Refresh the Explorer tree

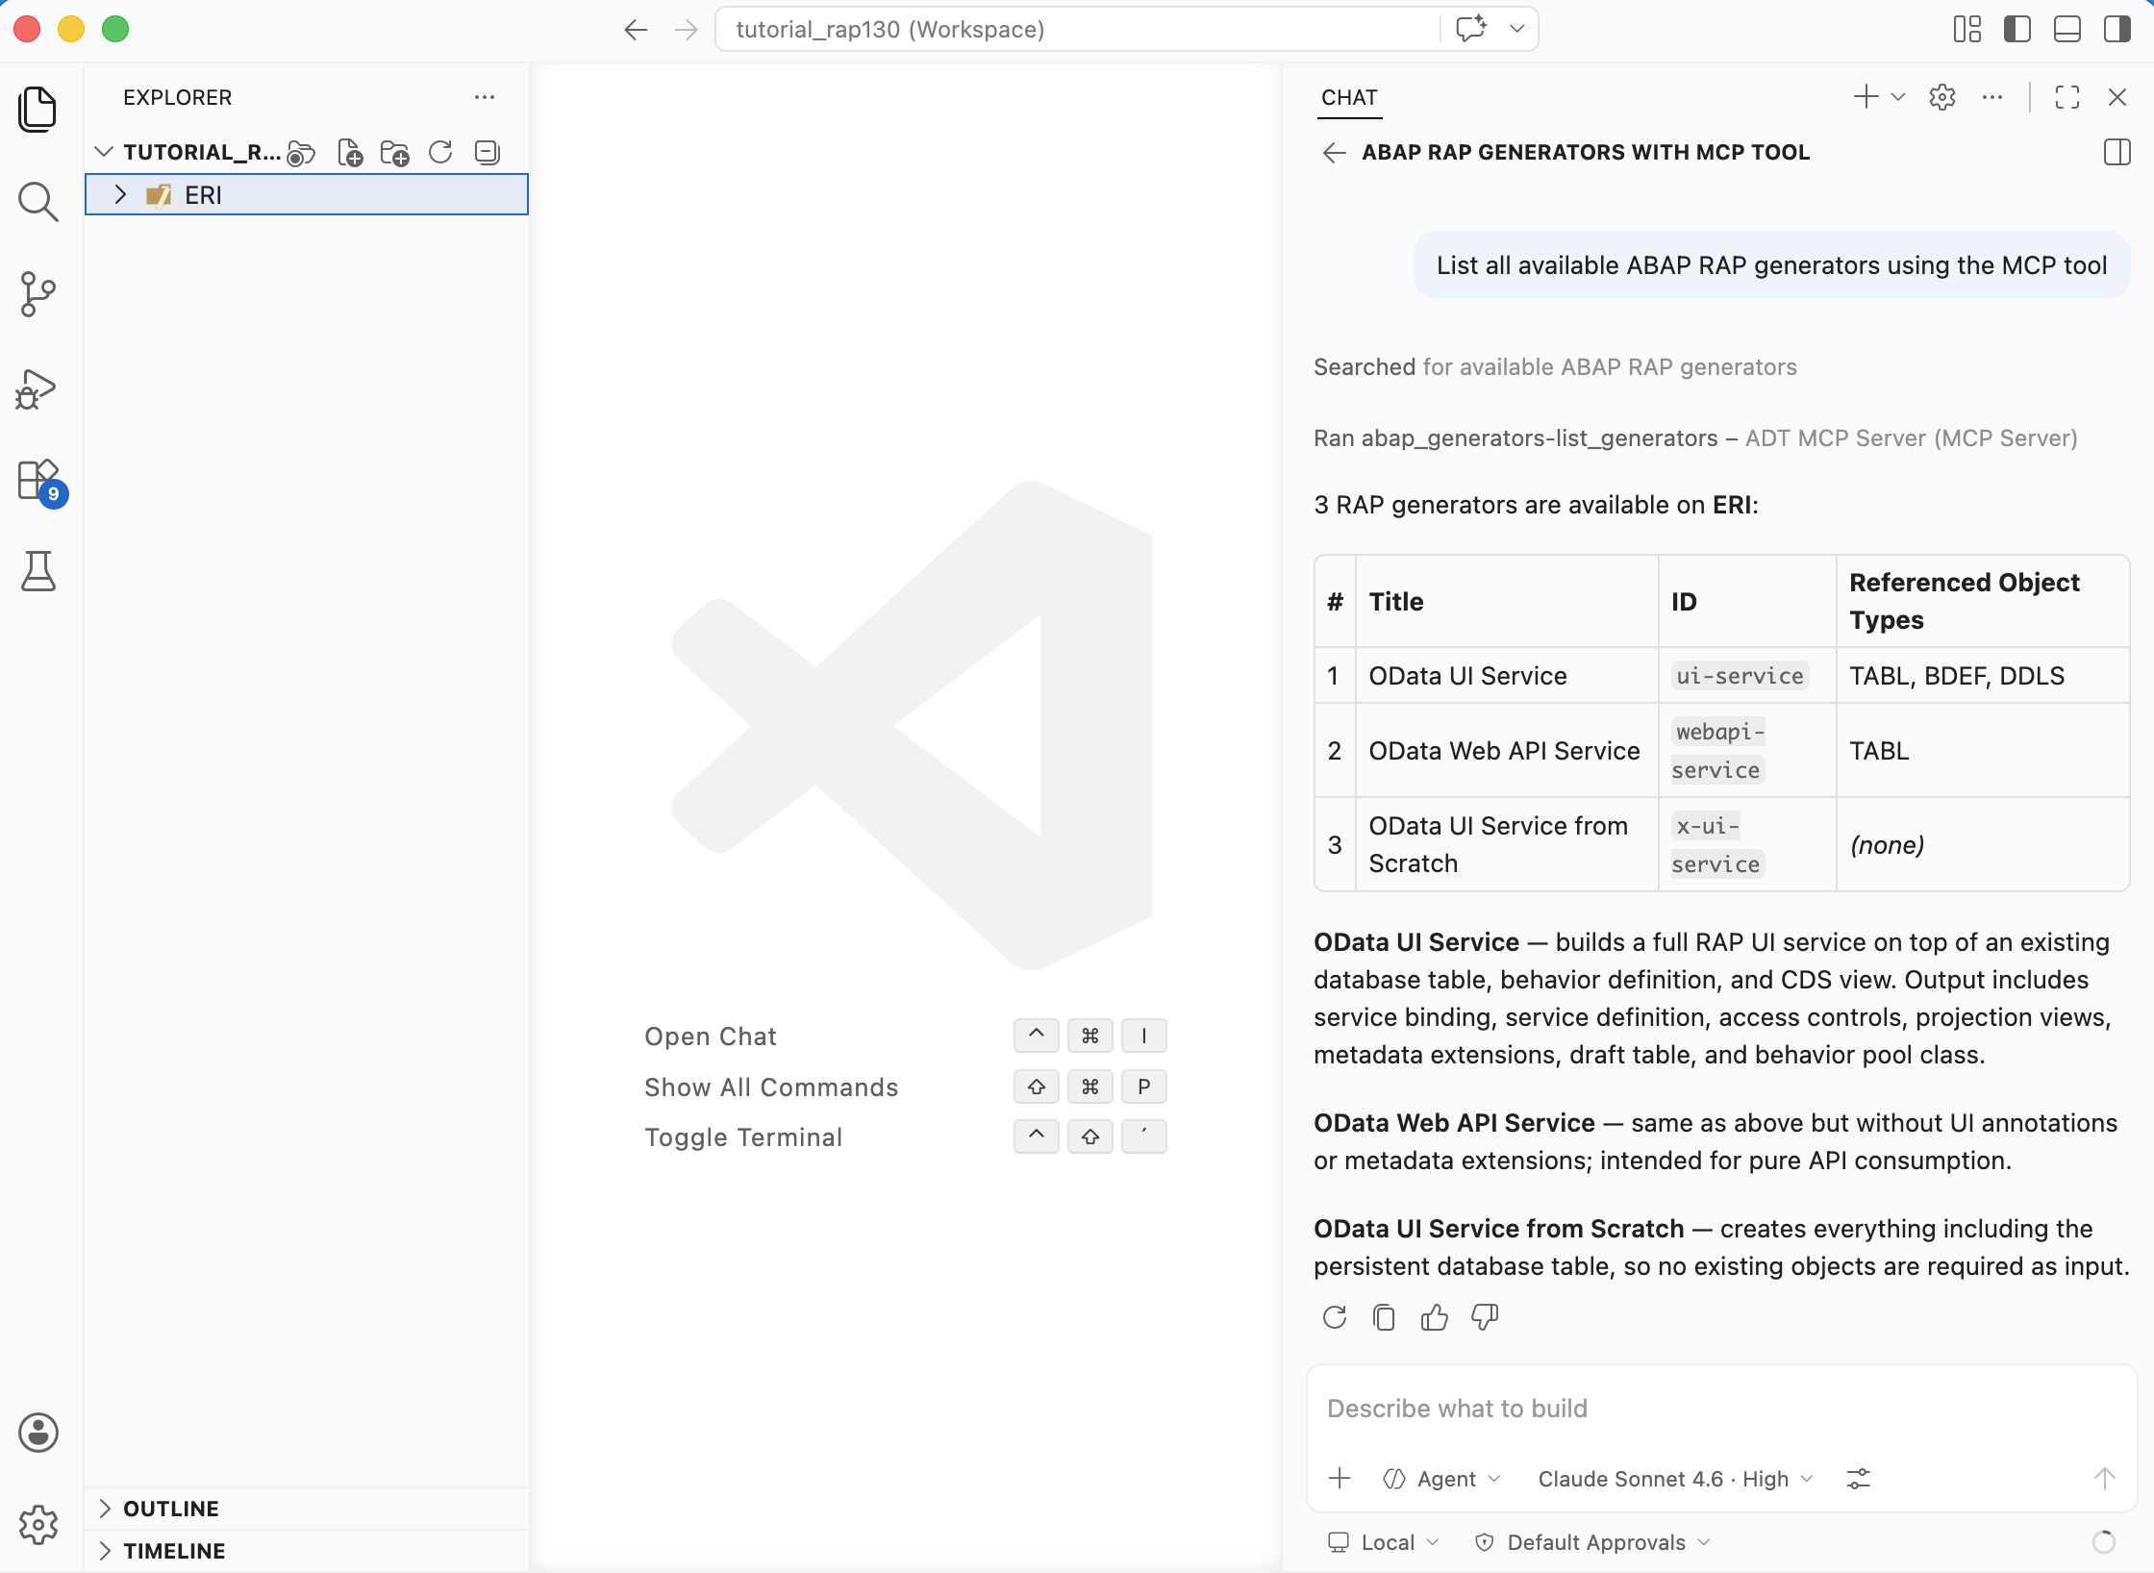[440, 152]
